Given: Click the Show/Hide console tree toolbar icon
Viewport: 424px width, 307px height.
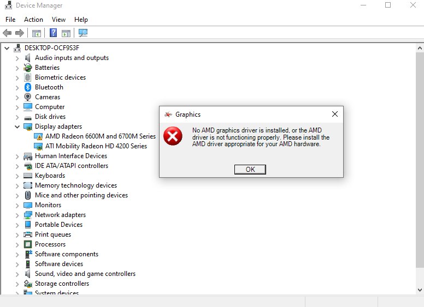Looking at the screenshot, I should pyautogui.click(x=37, y=33).
